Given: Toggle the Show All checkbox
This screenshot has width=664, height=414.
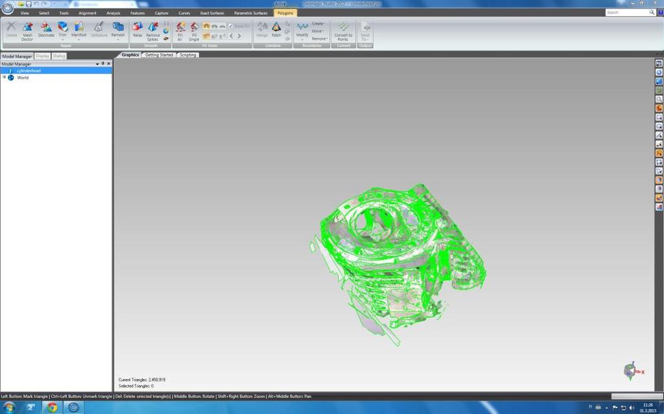Looking at the screenshot, I should tap(239, 26).
